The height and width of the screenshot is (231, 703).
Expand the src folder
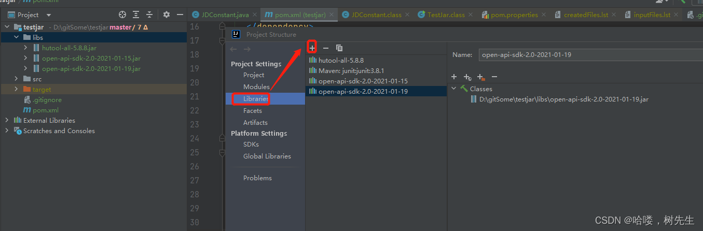coord(17,79)
